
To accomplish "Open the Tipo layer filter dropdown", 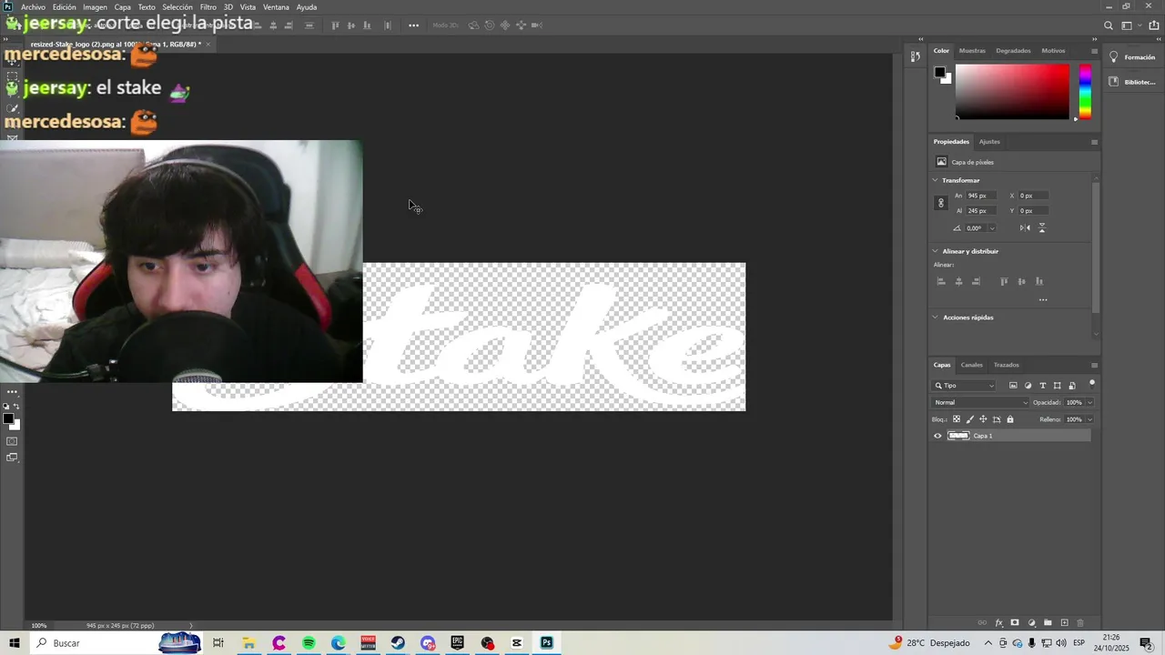I will [x=965, y=386].
